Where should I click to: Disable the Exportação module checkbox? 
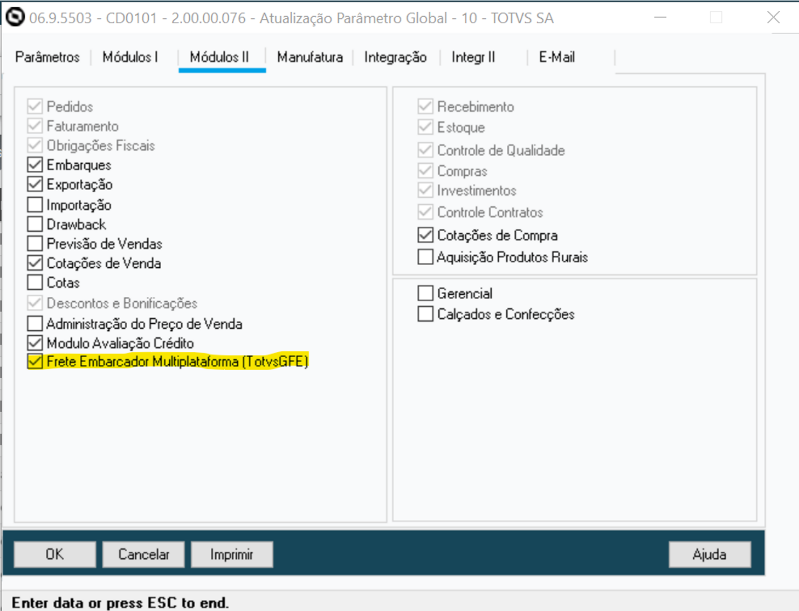(35, 184)
